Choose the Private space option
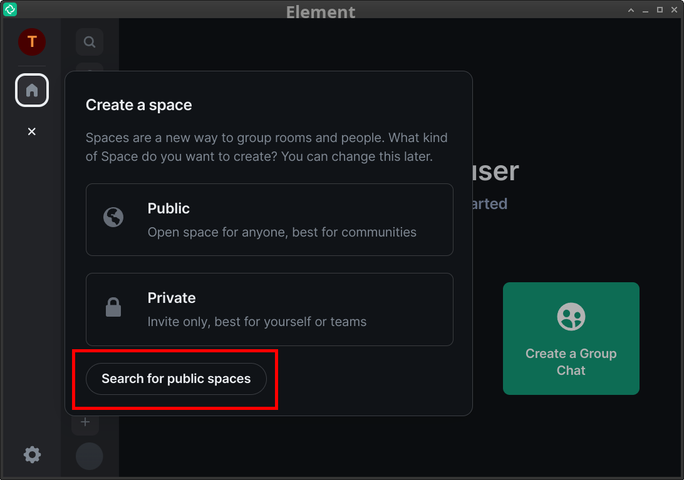The width and height of the screenshot is (684, 480). 269,309
